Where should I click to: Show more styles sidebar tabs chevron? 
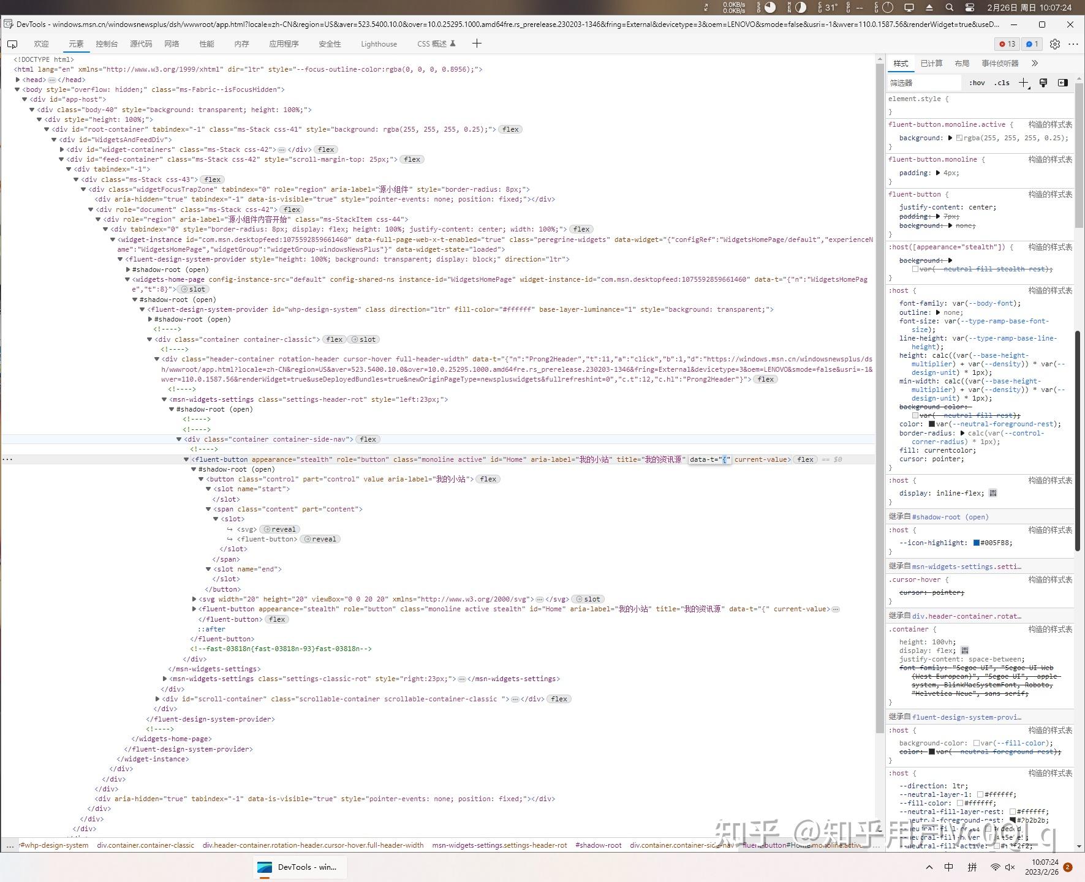tap(1035, 63)
